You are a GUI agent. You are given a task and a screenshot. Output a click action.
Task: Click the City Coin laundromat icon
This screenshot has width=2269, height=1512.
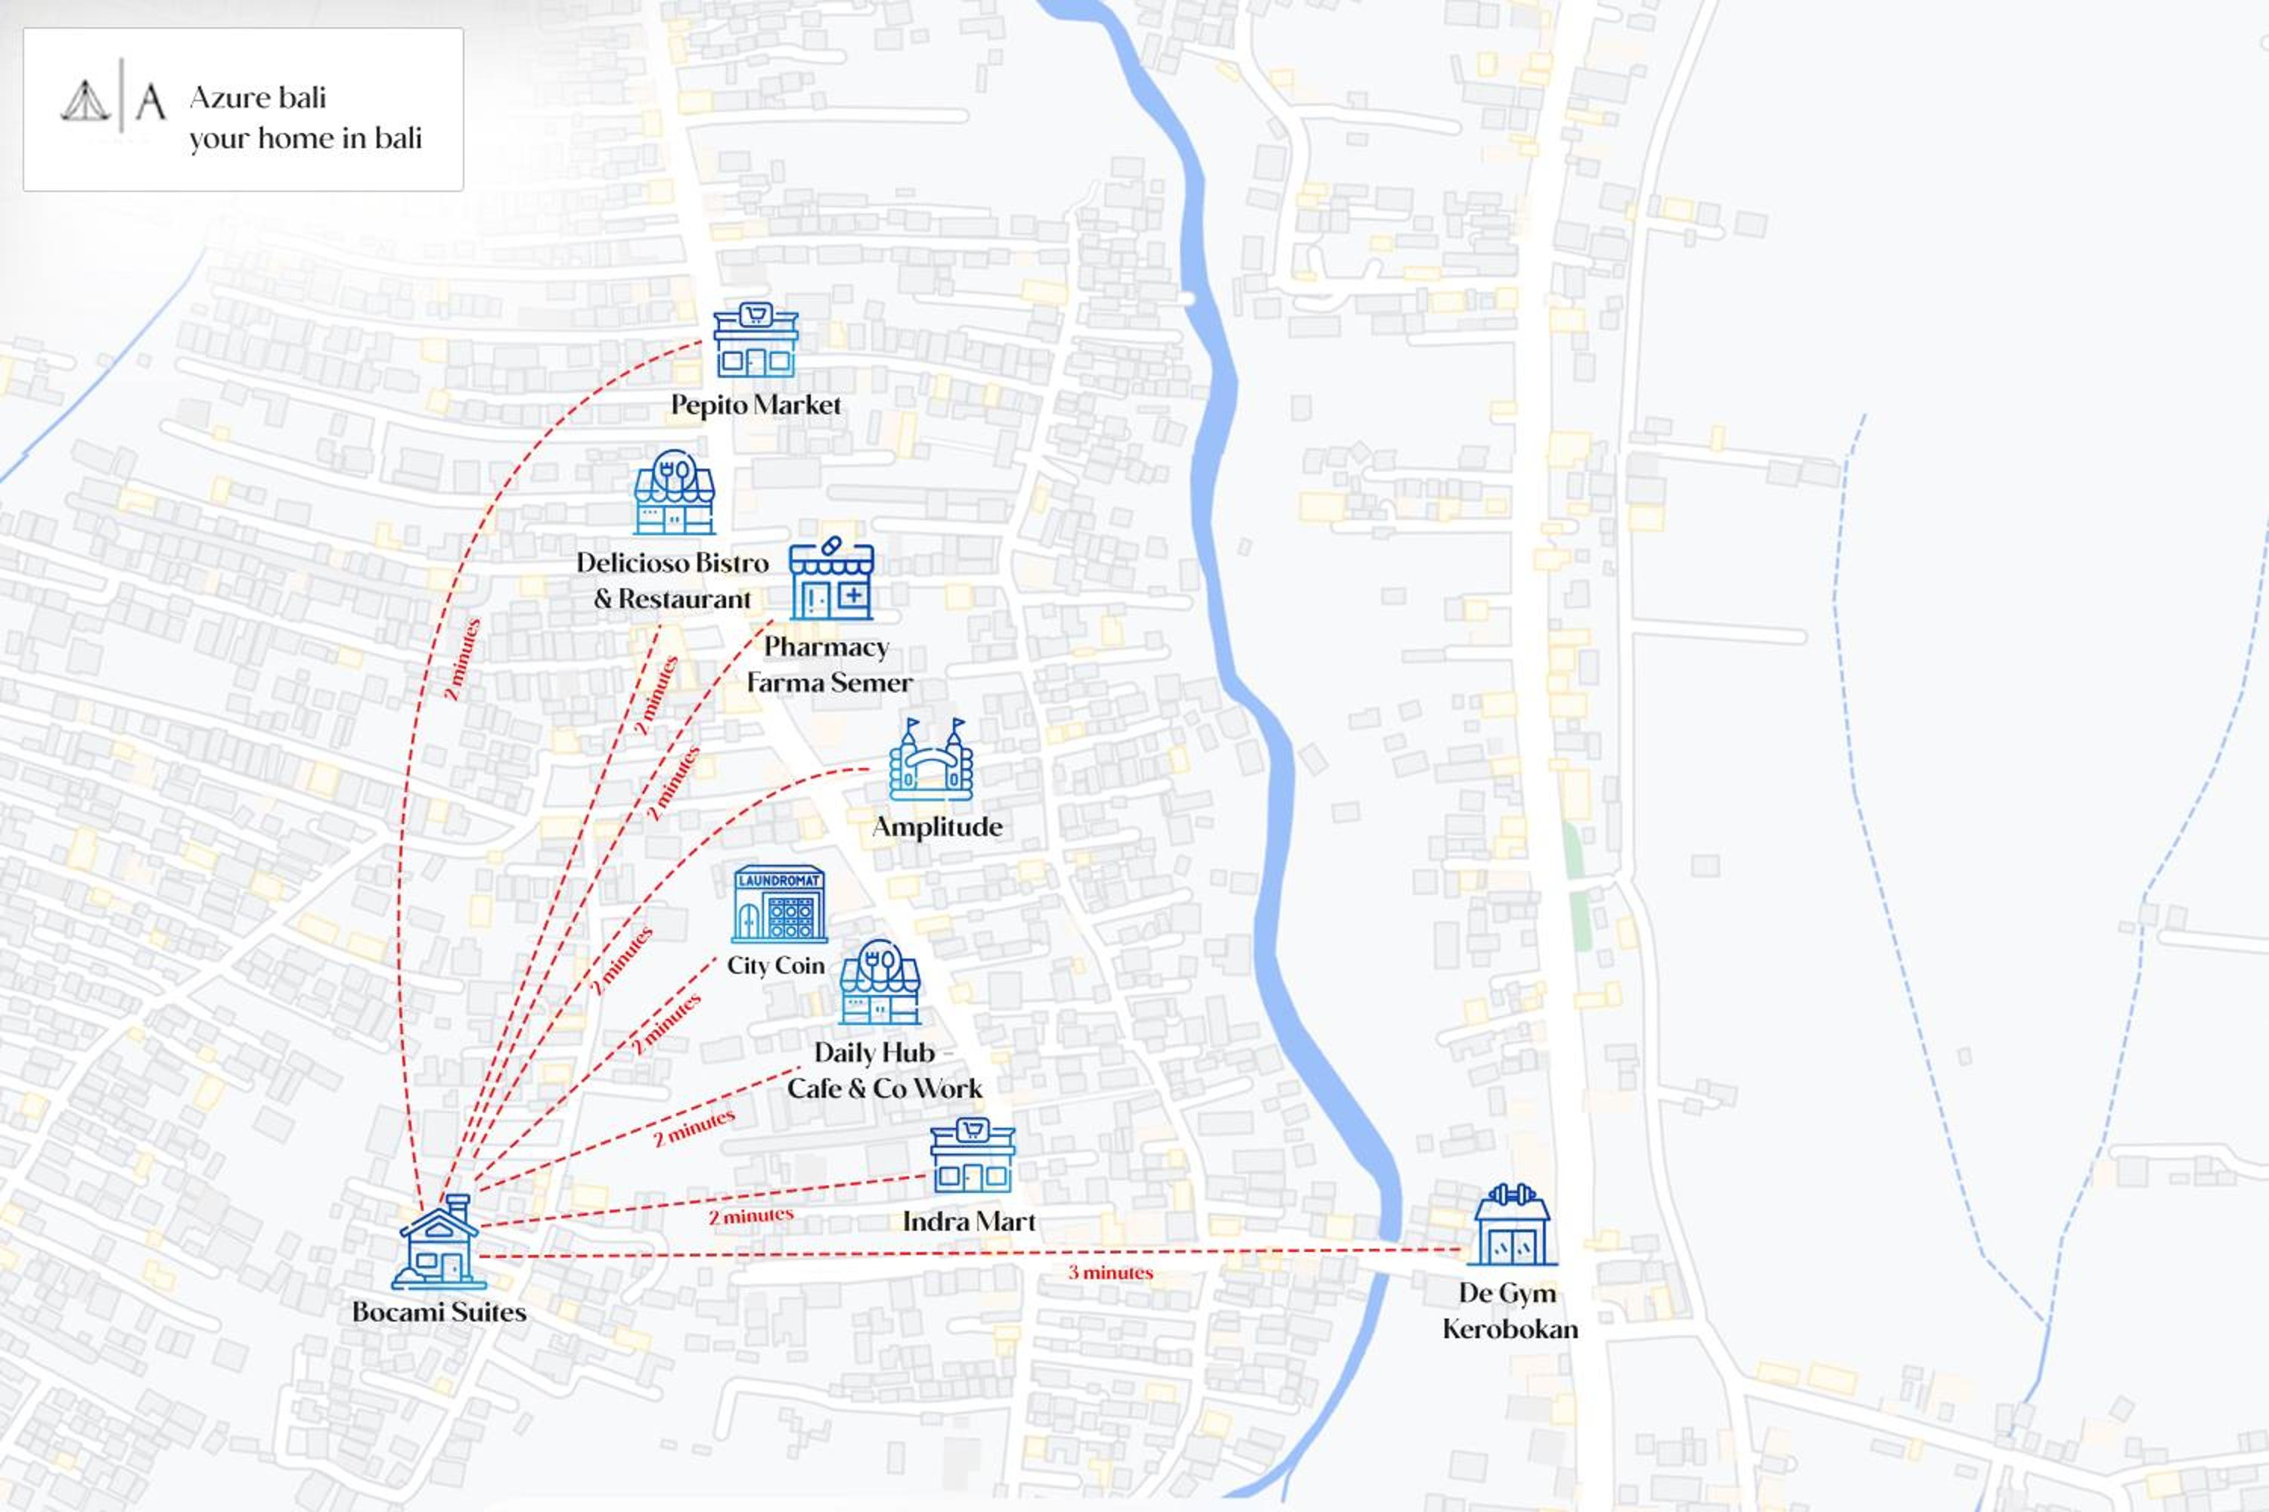pos(778,903)
